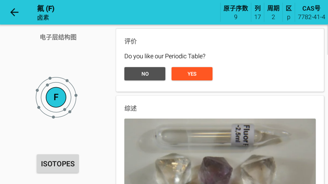Click the right-edge scrollbar
The height and width of the screenshot is (184, 328).
[x=327, y=41]
